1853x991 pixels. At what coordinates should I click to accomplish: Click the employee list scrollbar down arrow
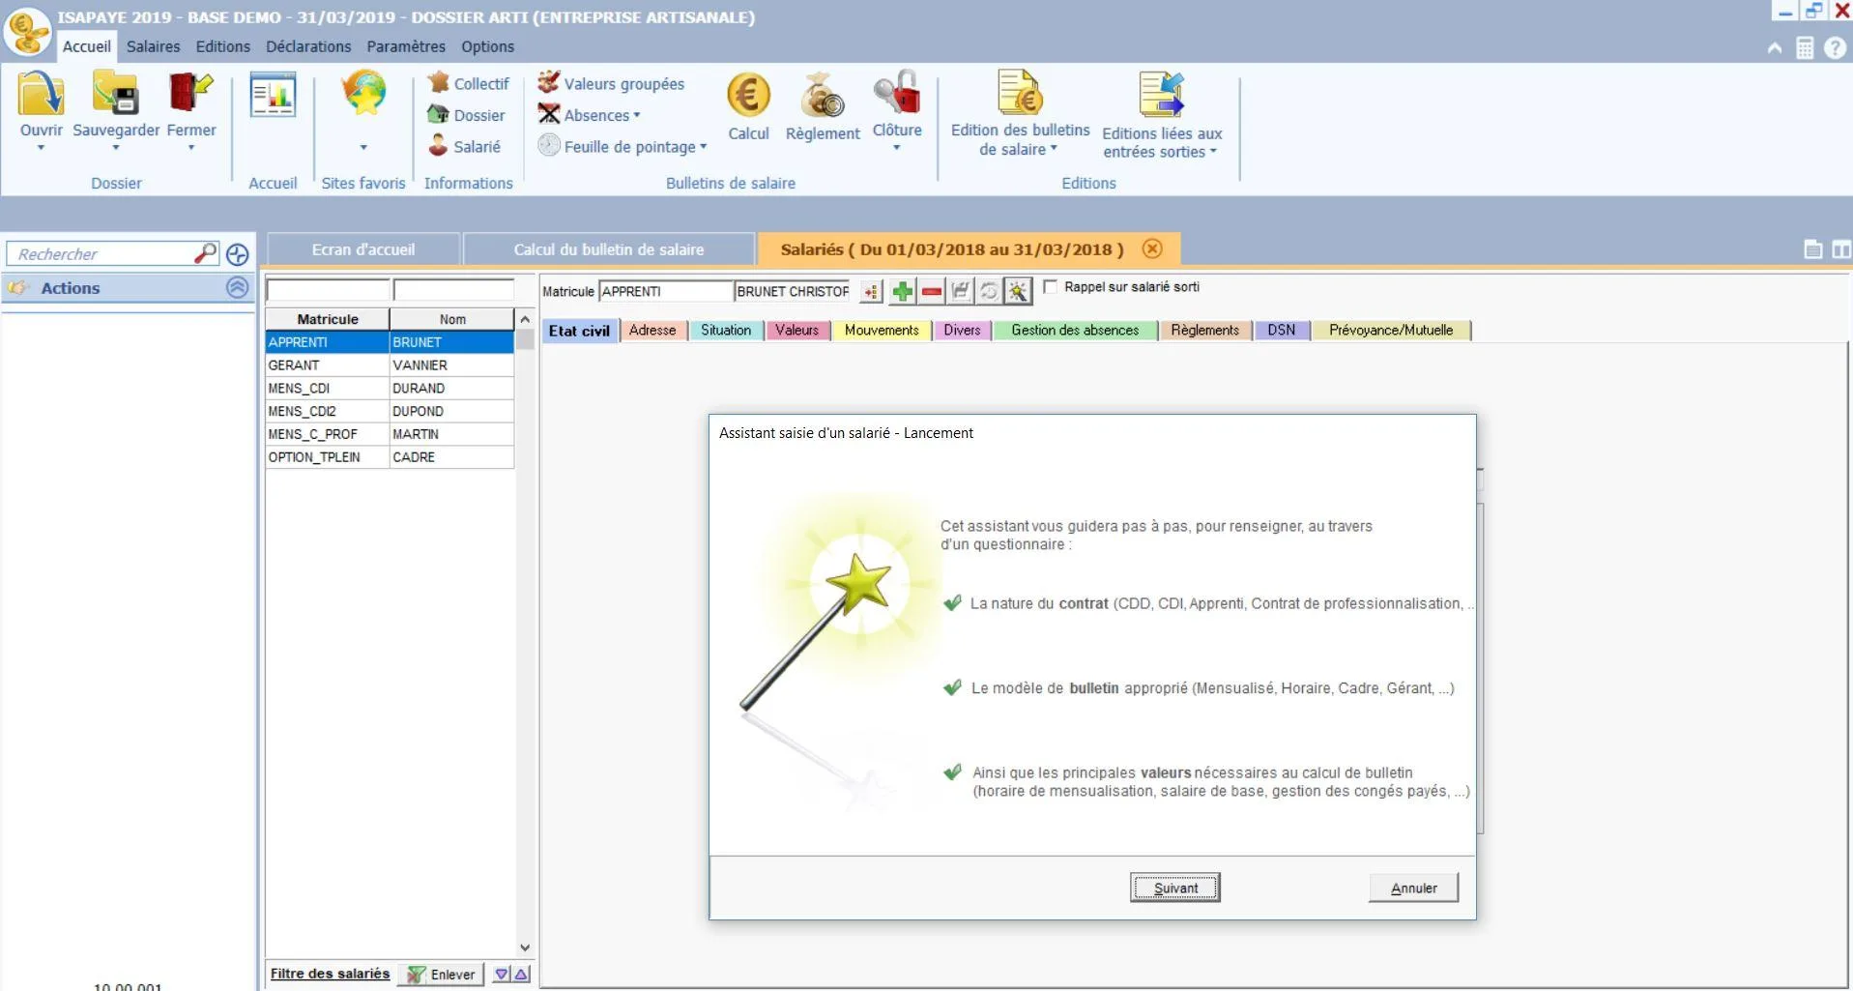tap(525, 947)
